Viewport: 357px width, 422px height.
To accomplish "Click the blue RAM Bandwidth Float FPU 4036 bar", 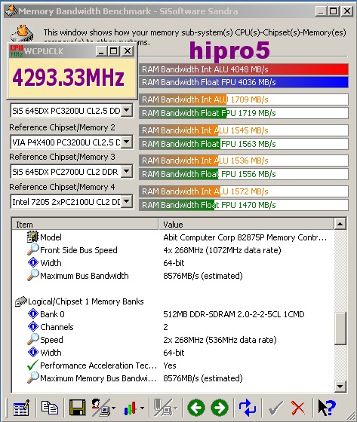I will click(244, 82).
